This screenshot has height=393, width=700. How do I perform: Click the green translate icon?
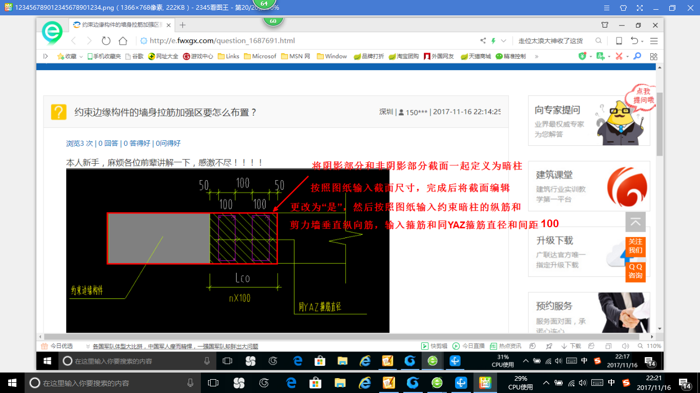(601, 56)
